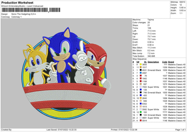Image resolution: width=187 pixels, height=132 pixels.
Task: Click the Zoom value 1:1
Action: 181,13
